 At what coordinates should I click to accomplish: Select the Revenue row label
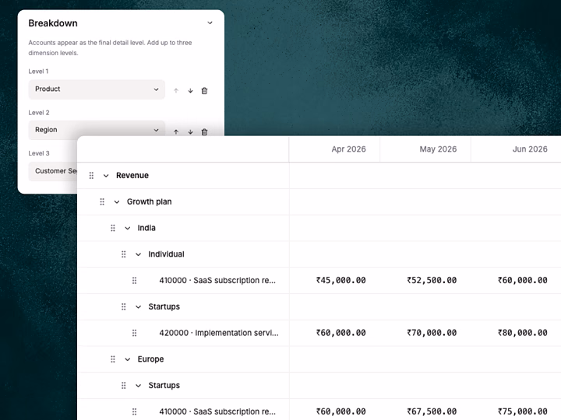[132, 175]
